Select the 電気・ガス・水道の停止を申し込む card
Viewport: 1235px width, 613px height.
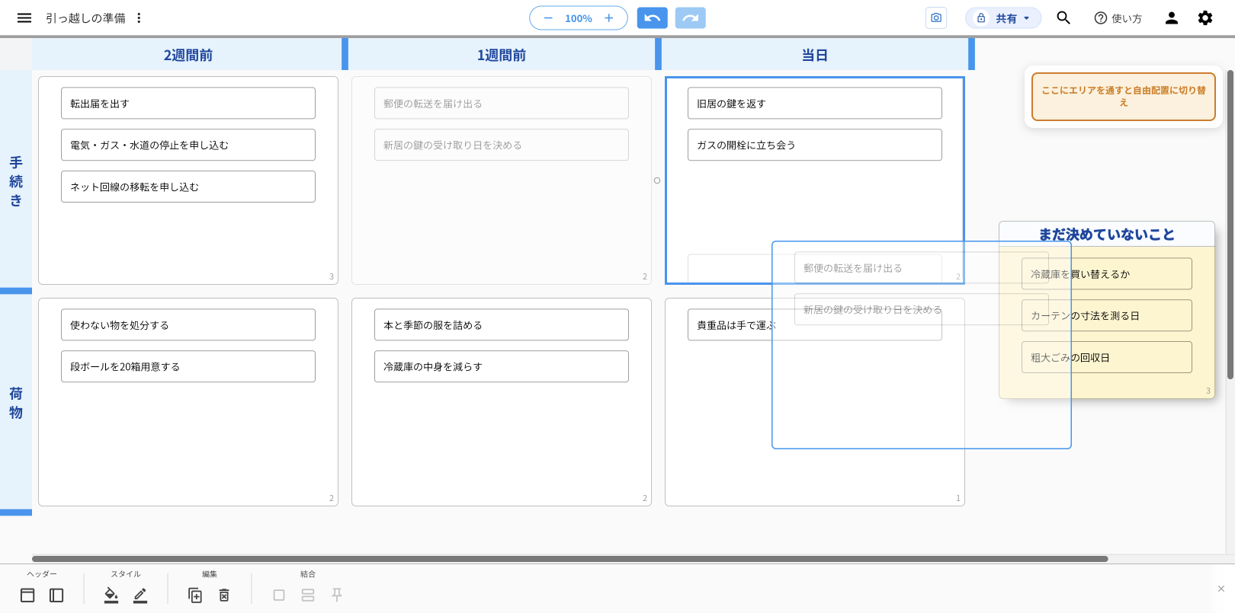pyautogui.click(x=188, y=145)
